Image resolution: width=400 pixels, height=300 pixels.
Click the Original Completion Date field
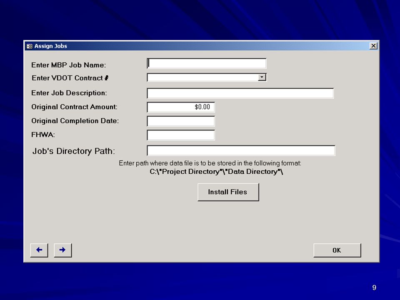[x=181, y=121]
